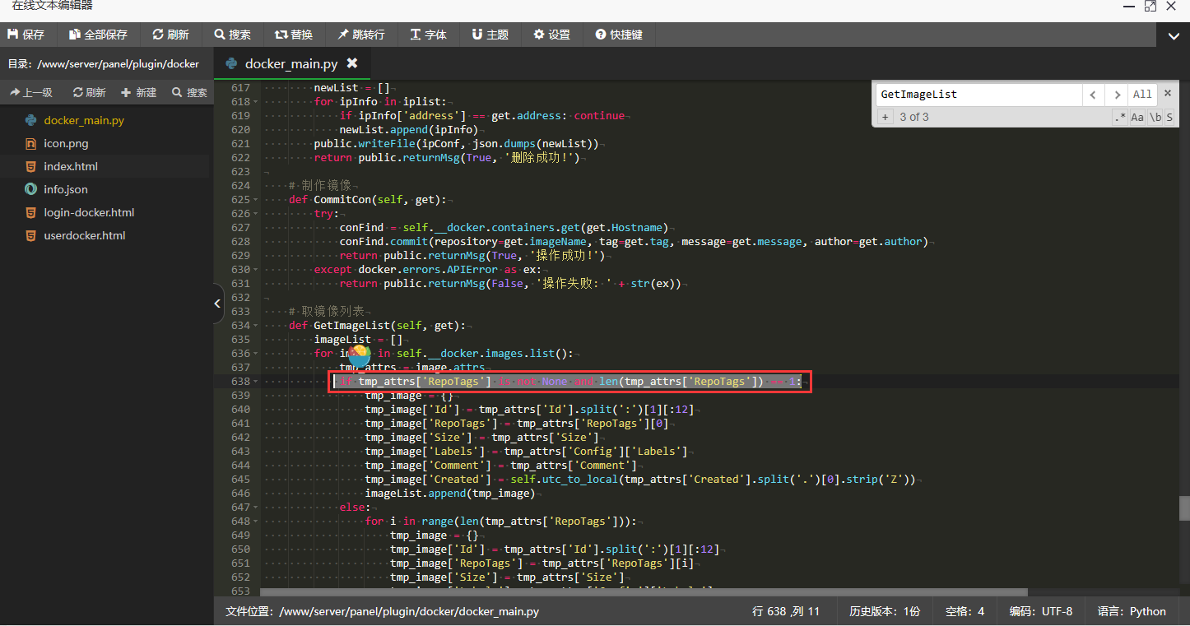The image size is (1190, 626).
Task: Click 刷新 refresh in the directory sidebar
Action: click(90, 93)
